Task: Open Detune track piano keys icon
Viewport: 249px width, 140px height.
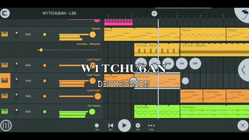Action: coord(5,34)
